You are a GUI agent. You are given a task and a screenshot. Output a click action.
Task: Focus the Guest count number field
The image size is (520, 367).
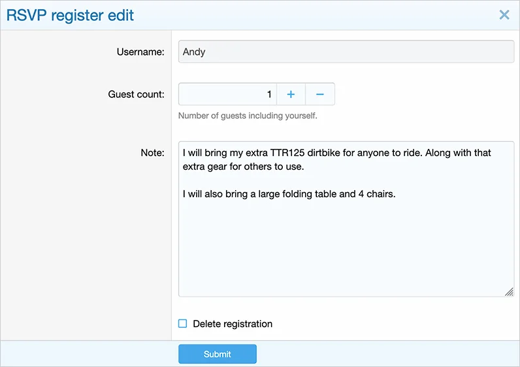(x=227, y=94)
